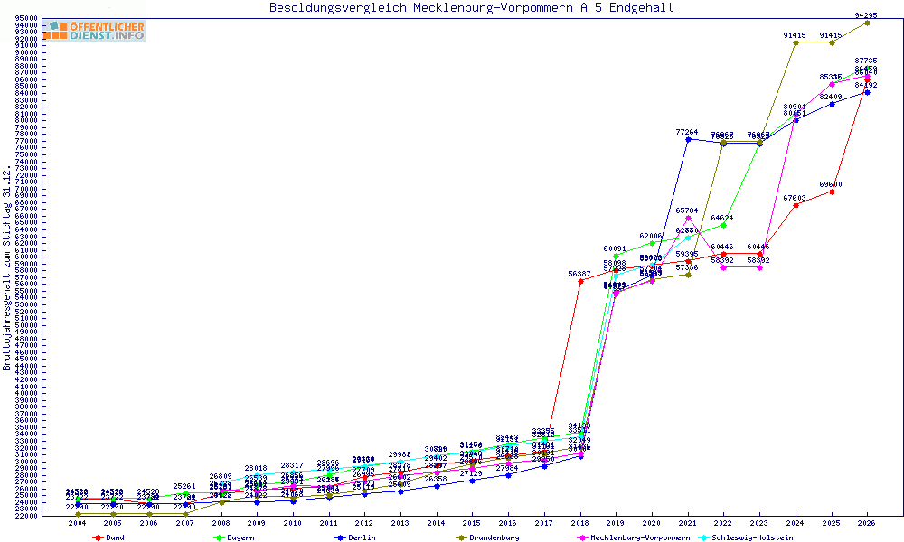This screenshot has width=904, height=542.
Task: Click the 2004 label on the x-axis
Action: pos(77,523)
